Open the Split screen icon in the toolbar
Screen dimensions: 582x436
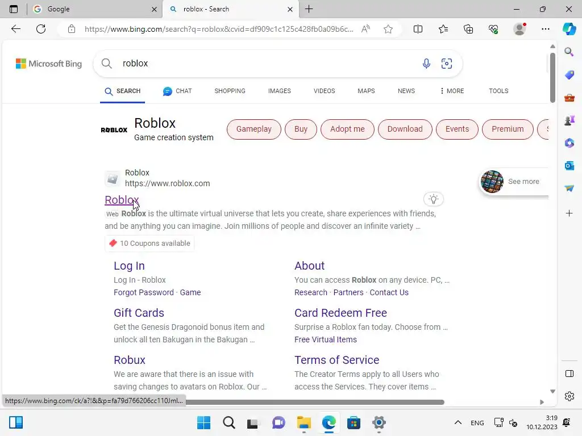click(418, 29)
